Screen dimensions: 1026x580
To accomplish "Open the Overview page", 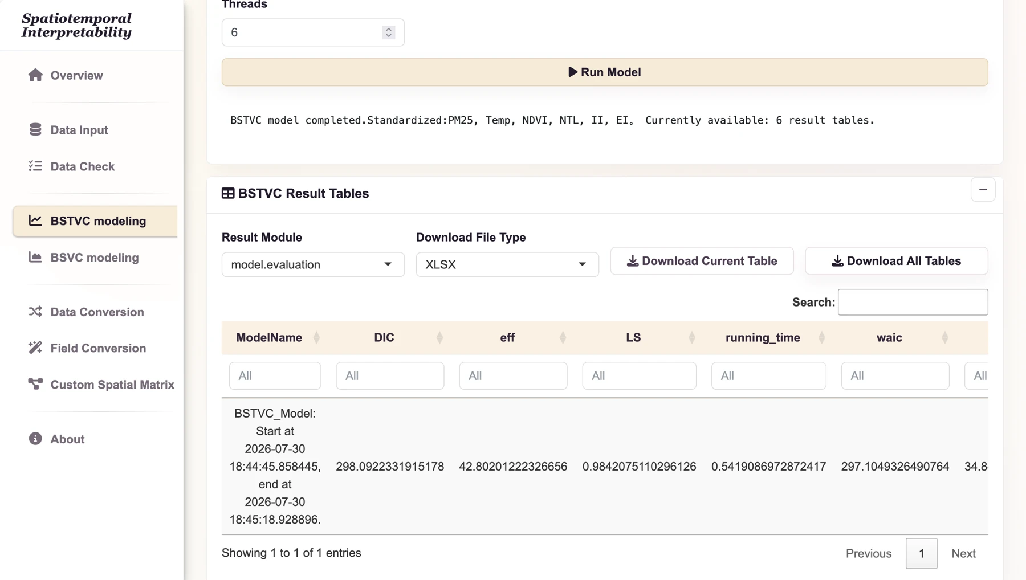I will 95,75.
